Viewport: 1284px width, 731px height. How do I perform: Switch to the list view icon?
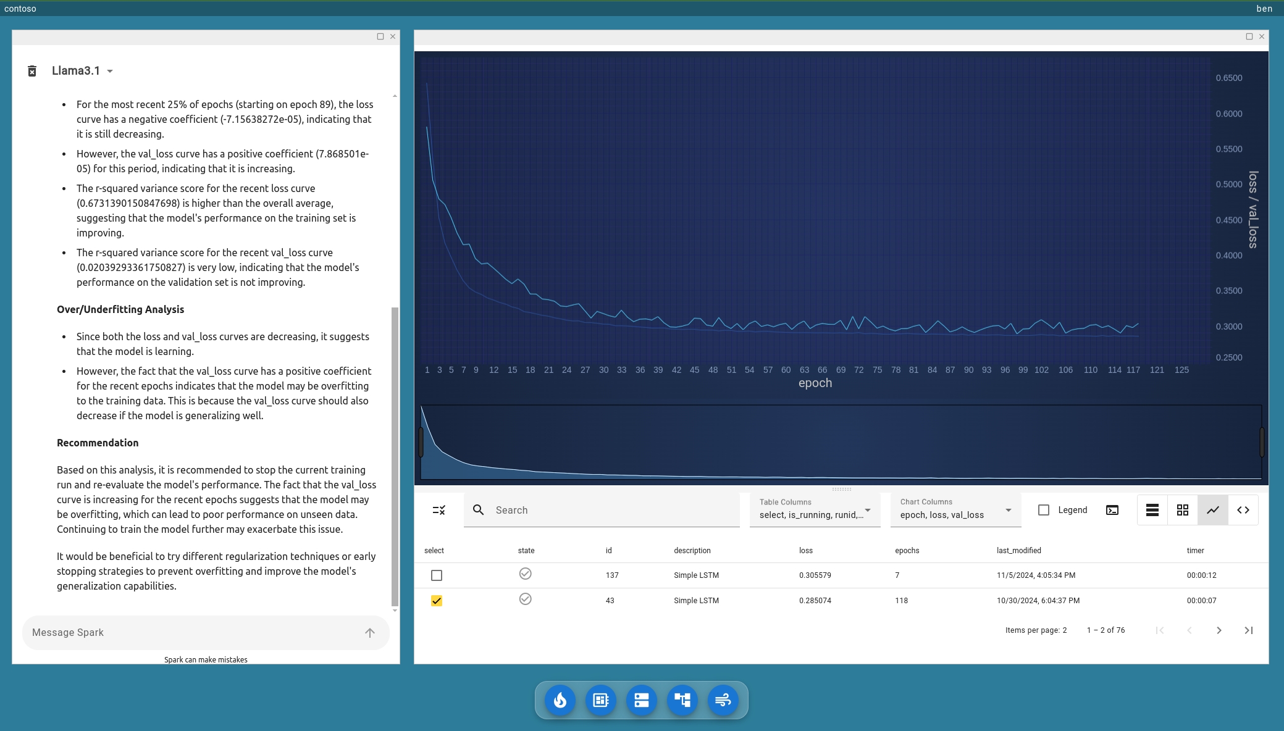(1152, 510)
